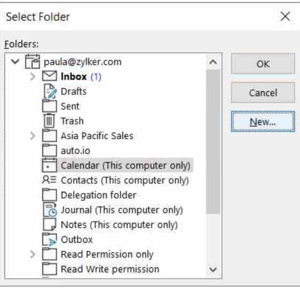Expand the Asia Pacific Sales folder

pyautogui.click(x=33, y=136)
